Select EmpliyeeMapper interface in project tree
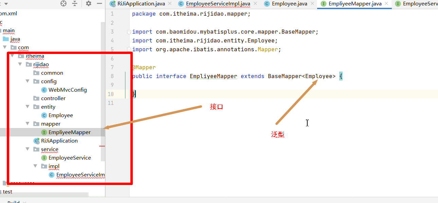 click(70, 132)
